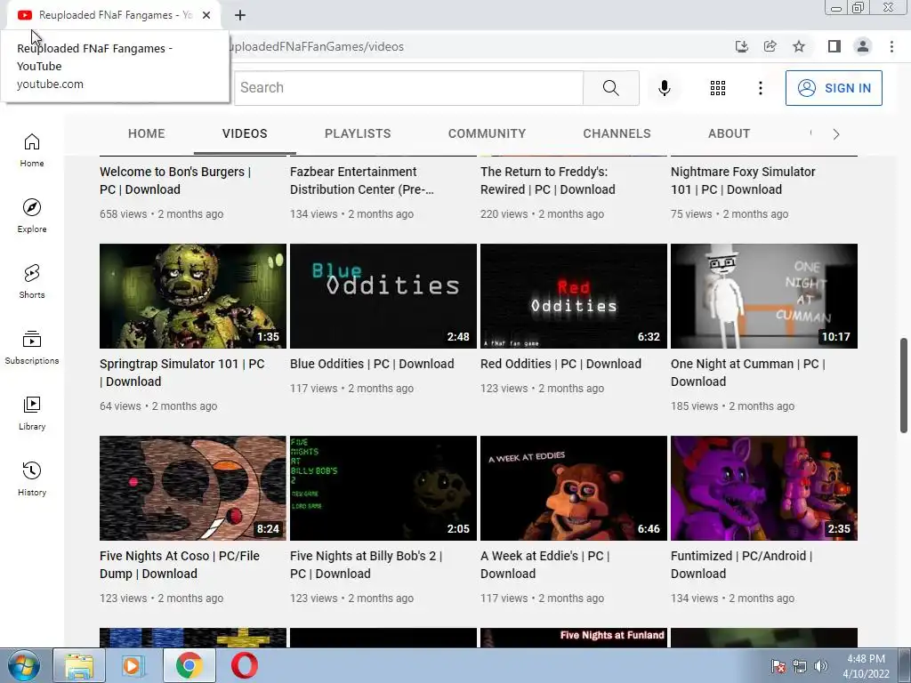Screen dimensions: 911x683
Task: Open Chrome three-dot menu
Action: [x=891, y=46]
